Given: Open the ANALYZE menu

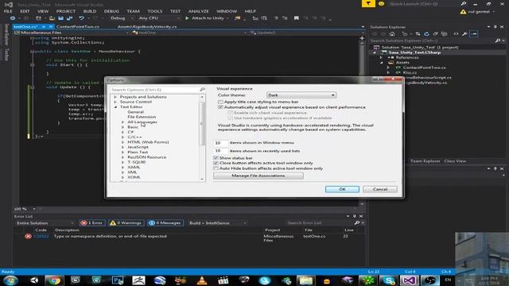Looking at the screenshot, I should 198,11.
